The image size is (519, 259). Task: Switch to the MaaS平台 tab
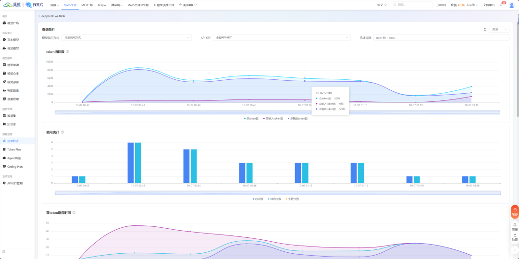point(70,5)
